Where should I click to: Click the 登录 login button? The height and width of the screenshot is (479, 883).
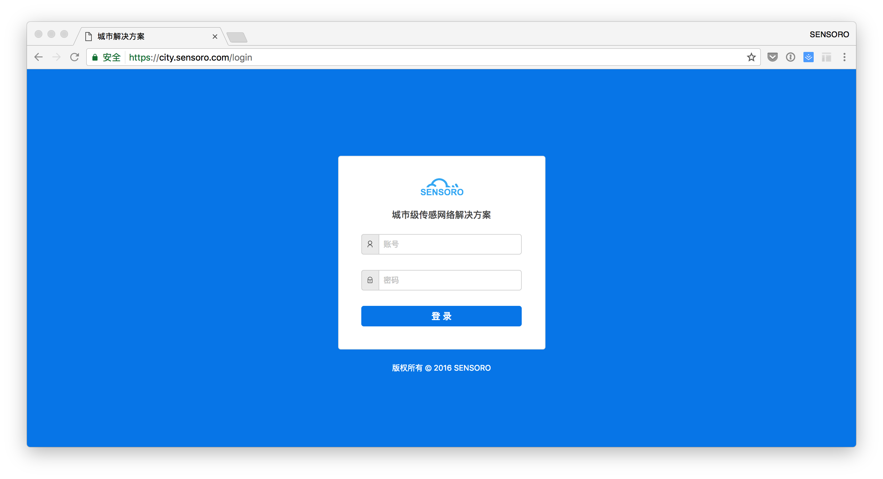click(441, 316)
